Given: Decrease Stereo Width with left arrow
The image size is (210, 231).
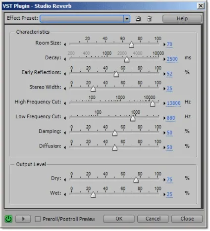Looking at the screenshot, I should pyautogui.click(x=65, y=89).
